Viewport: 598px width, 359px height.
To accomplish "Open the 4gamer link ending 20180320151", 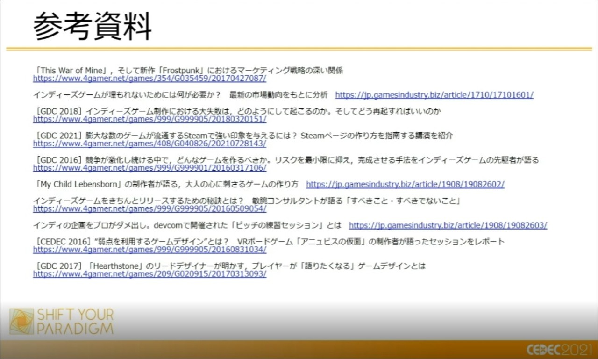I will coord(149,119).
